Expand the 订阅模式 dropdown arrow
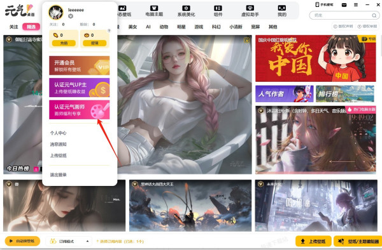Viewport: 382px width, 250px height. coord(87,241)
